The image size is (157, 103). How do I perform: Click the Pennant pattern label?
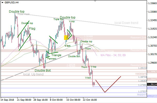51,59
